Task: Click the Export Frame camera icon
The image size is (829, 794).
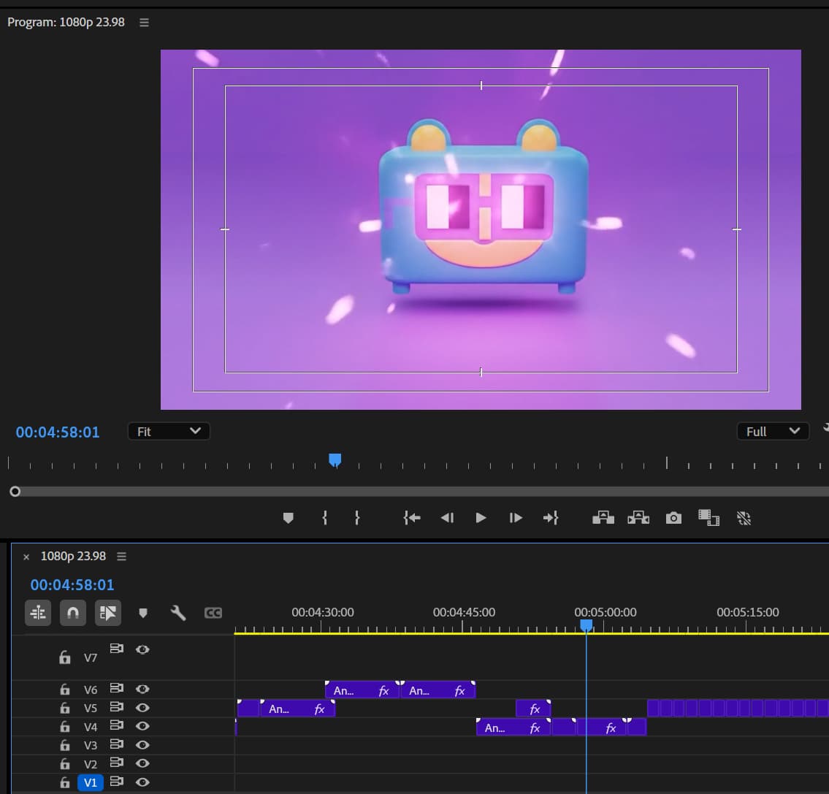Action: [x=673, y=518]
